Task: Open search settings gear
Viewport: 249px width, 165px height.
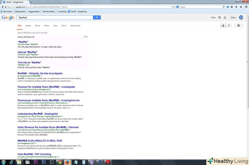Action: 238,26
